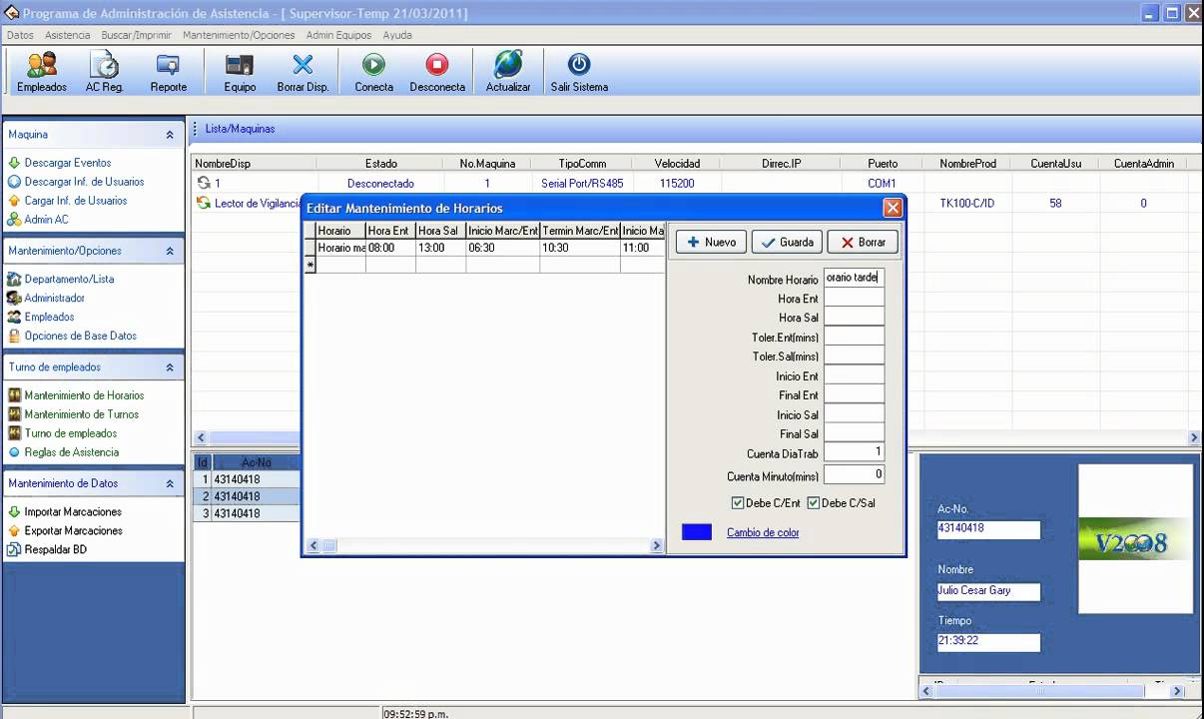
Task: Click the Nuevo button
Action: click(x=711, y=242)
